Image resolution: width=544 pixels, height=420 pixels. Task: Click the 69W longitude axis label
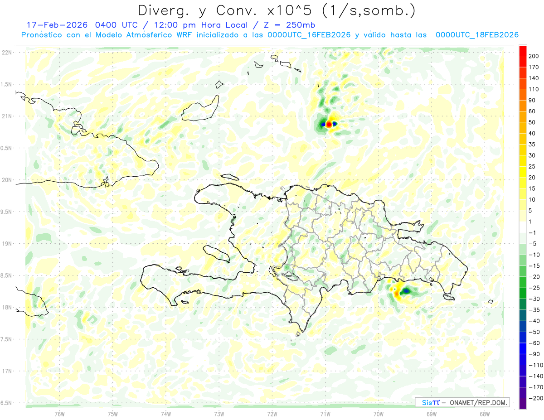[431, 414]
